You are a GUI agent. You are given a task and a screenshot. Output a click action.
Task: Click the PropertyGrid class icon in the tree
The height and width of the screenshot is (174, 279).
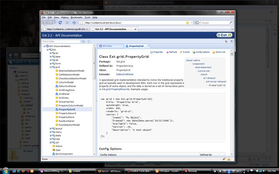tap(57, 109)
